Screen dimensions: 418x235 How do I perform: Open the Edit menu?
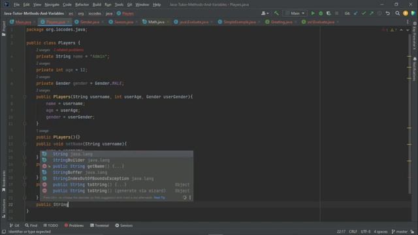pos(26,5)
